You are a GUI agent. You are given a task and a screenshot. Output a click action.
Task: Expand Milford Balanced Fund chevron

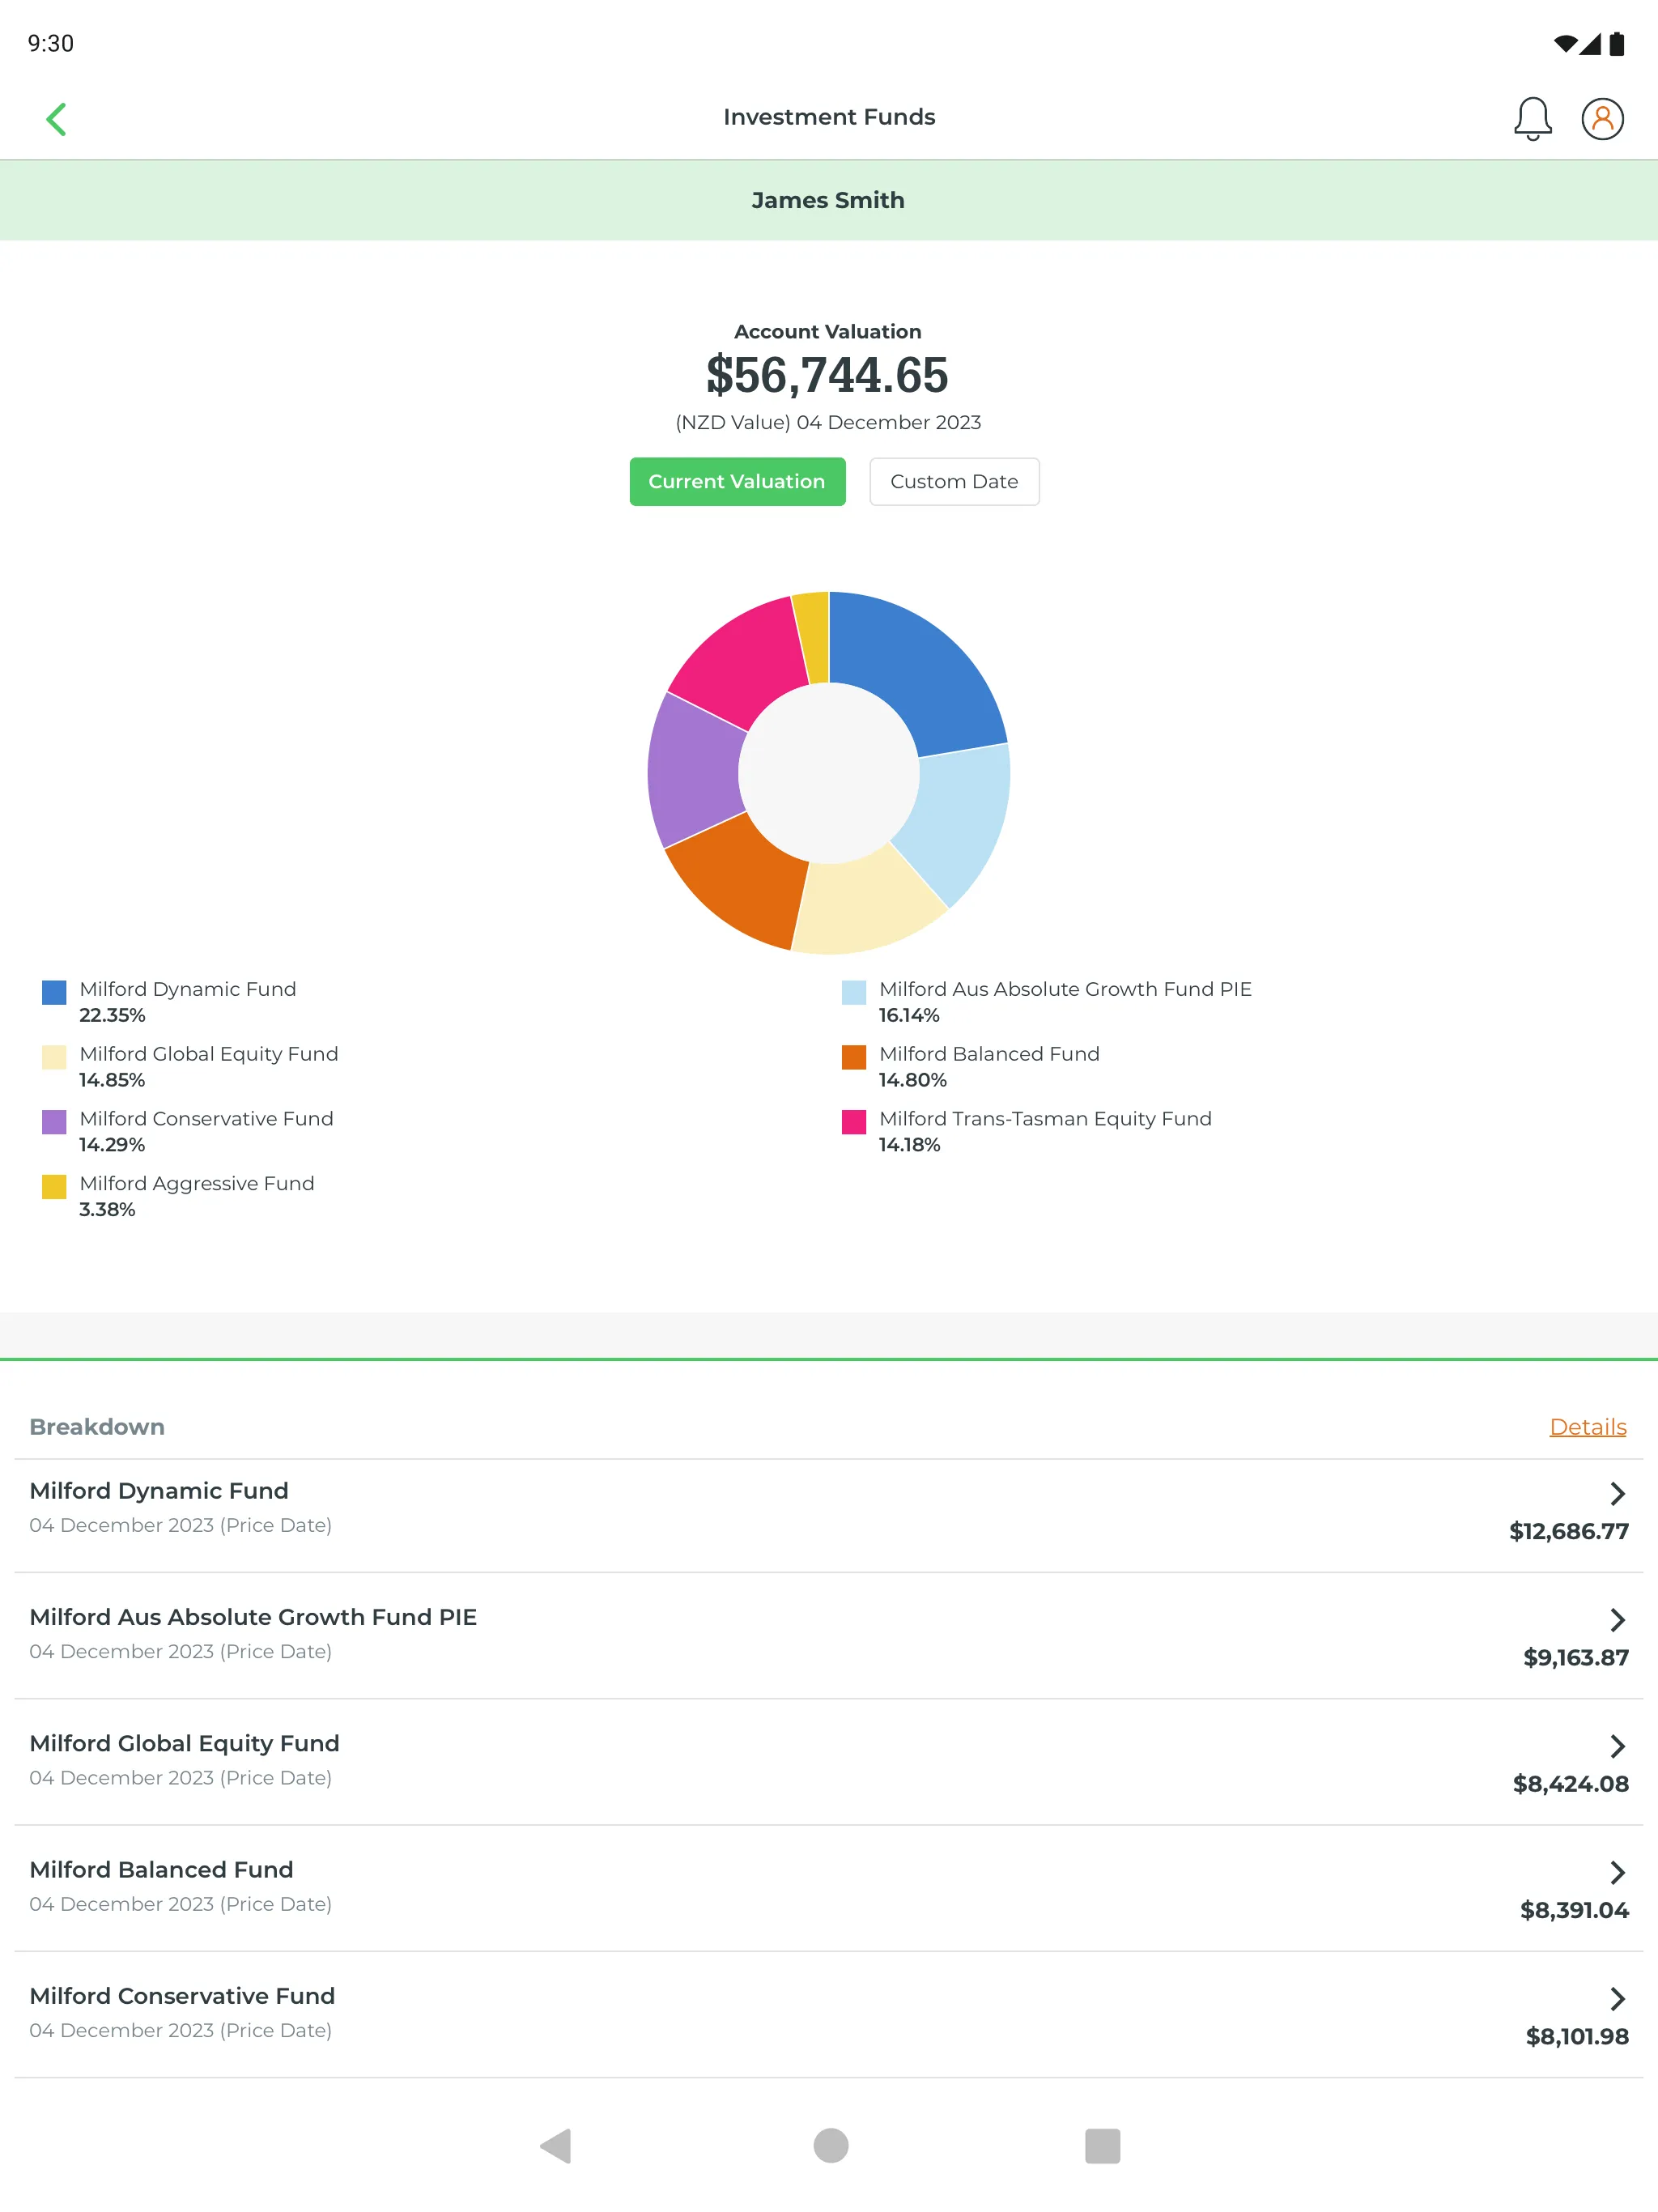click(x=1617, y=1872)
